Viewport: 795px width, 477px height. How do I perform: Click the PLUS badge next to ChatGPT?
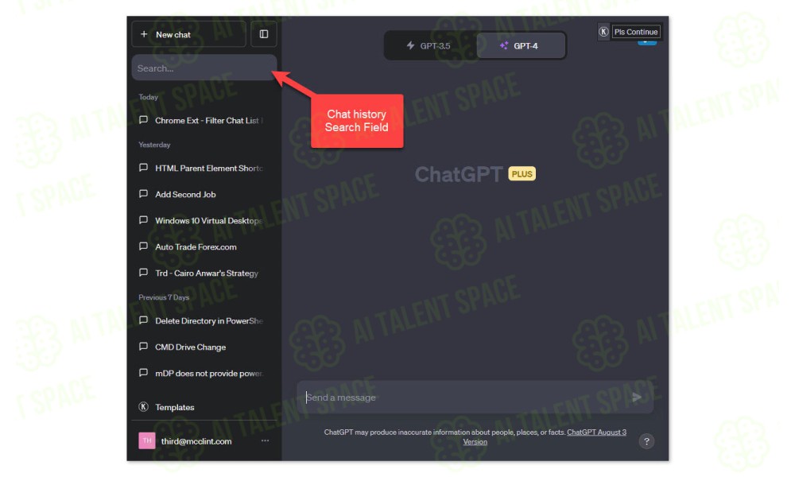click(x=522, y=174)
